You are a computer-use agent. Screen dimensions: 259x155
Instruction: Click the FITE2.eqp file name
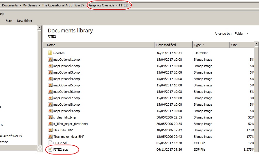tap(61, 149)
